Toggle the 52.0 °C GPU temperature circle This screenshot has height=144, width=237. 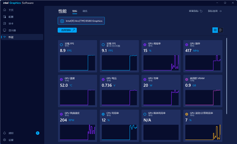click(x=61, y=79)
